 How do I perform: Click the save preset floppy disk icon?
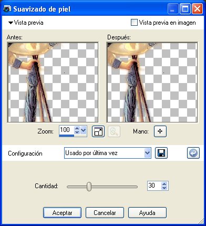tap(161, 153)
